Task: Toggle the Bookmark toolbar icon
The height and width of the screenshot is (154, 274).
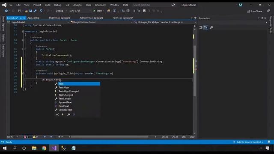Action: pos(144,11)
